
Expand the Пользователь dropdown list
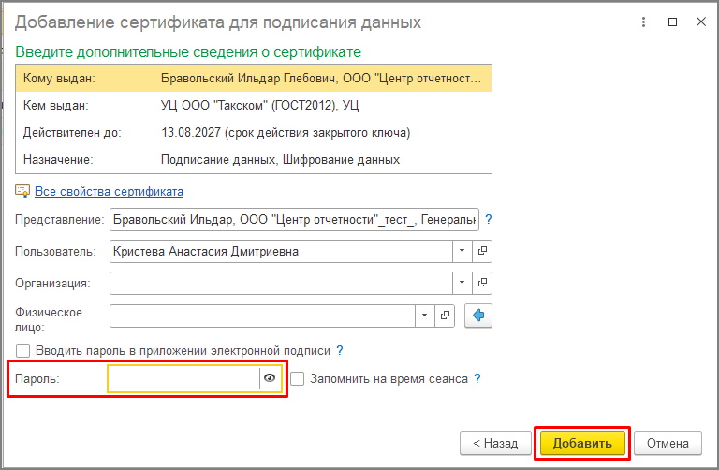point(462,251)
